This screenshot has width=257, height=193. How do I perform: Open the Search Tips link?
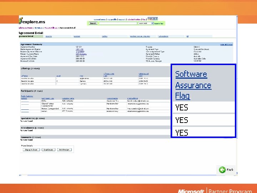point(158,24)
